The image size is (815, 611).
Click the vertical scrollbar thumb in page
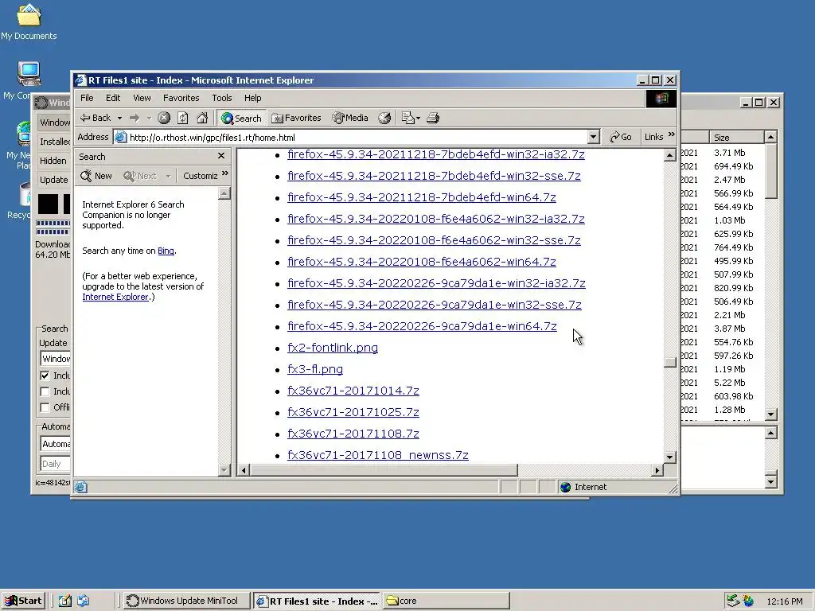tap(670, 362)
